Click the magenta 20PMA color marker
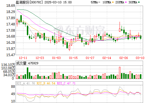Screen dimensions: 147x103 click(x=126, y=2)
